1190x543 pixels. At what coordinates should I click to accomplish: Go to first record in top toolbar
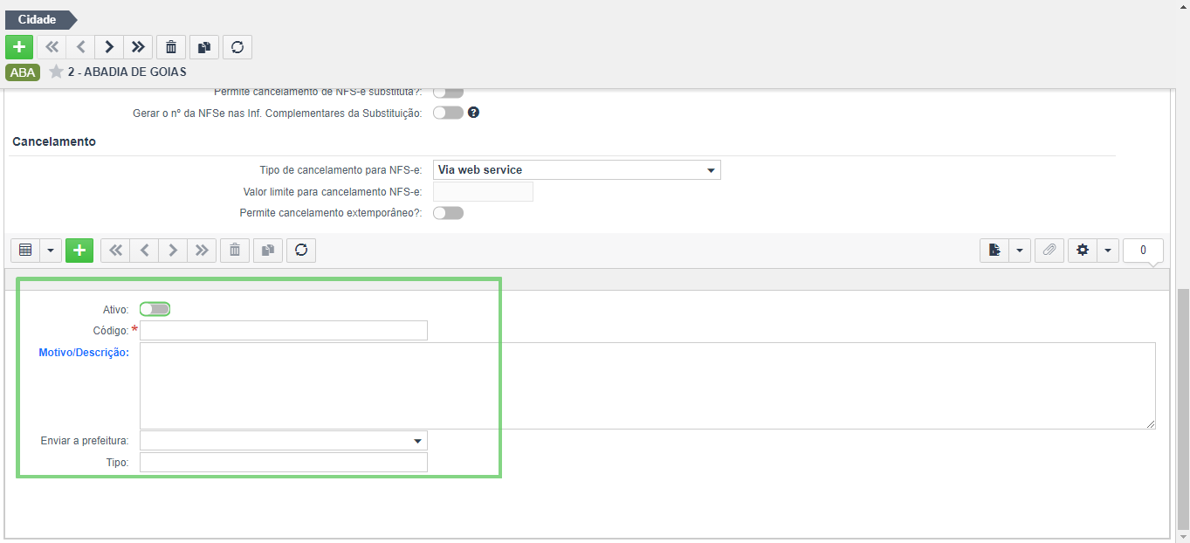click(52, 47)
